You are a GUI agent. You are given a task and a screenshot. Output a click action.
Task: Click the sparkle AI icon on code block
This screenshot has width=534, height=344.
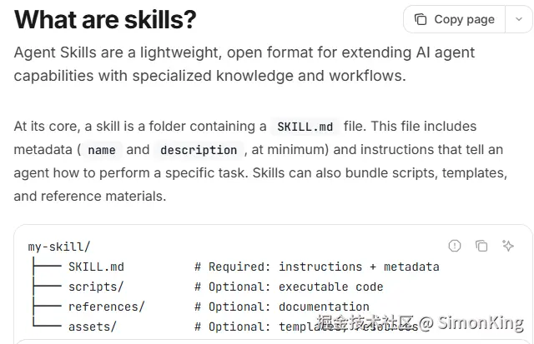tap(508, 246)
